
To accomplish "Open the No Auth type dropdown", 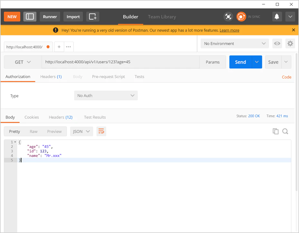I will (x=106, y=96).
